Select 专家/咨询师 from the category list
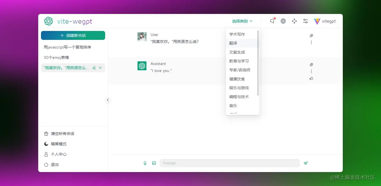Screen dimensions: 381x186 [x=241, y=70]
